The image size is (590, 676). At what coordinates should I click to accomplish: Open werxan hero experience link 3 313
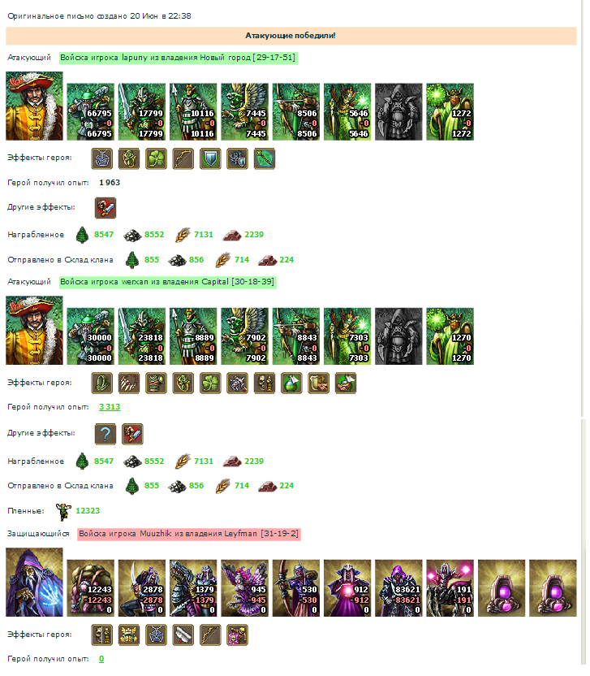[x=110, y=406]
